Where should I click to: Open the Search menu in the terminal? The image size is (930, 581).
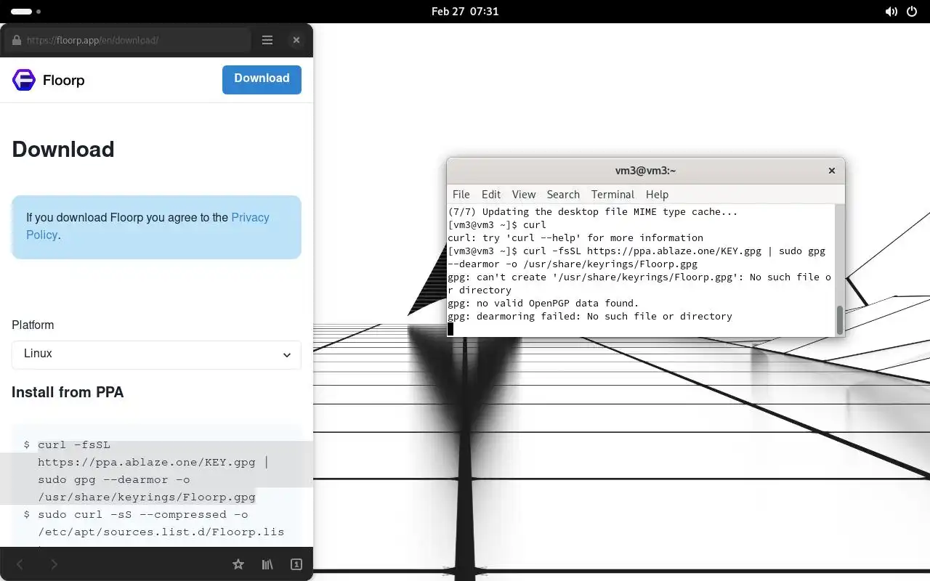tap(563, 195)
